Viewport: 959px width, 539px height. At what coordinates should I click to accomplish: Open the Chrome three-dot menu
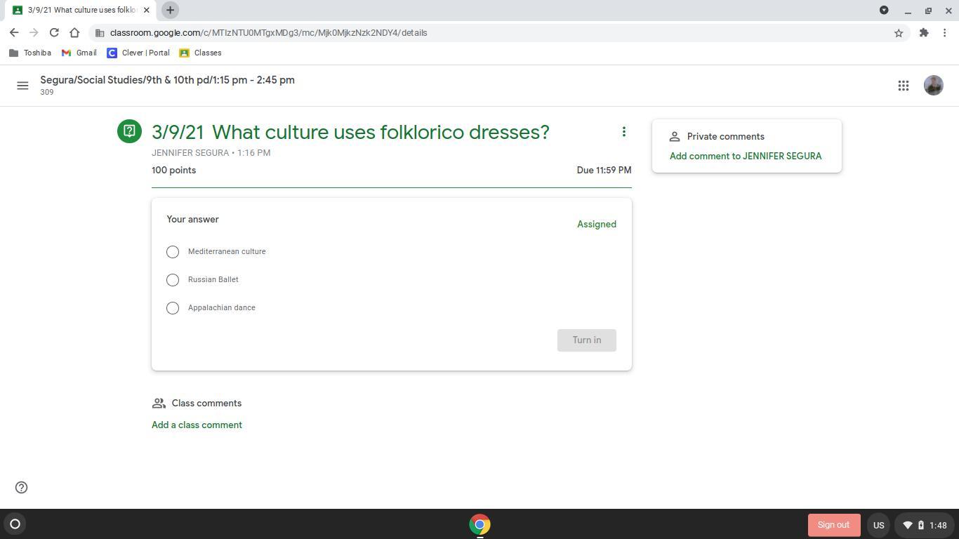[945, 33]
